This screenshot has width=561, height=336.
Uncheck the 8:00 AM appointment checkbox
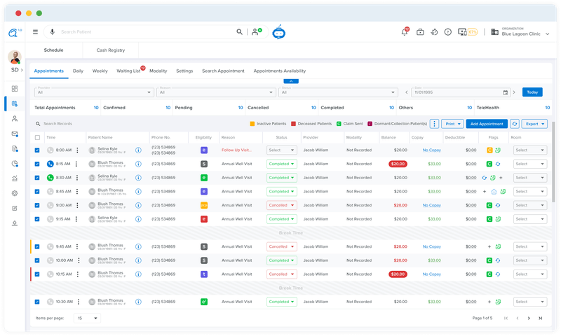[x=38, y=150]
